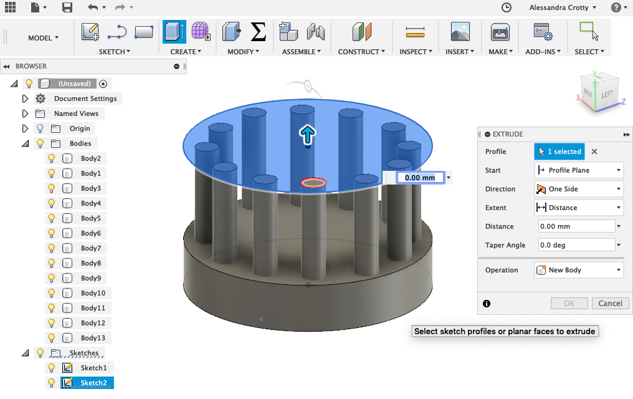Toggle visibility bulb of Body10
The image size is (633, 399).
click(x=51, y=293)
